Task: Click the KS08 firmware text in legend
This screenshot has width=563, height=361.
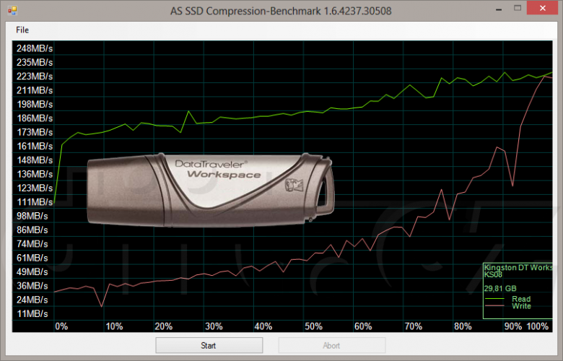Action: pyautogui.click(x=493, y=275)
